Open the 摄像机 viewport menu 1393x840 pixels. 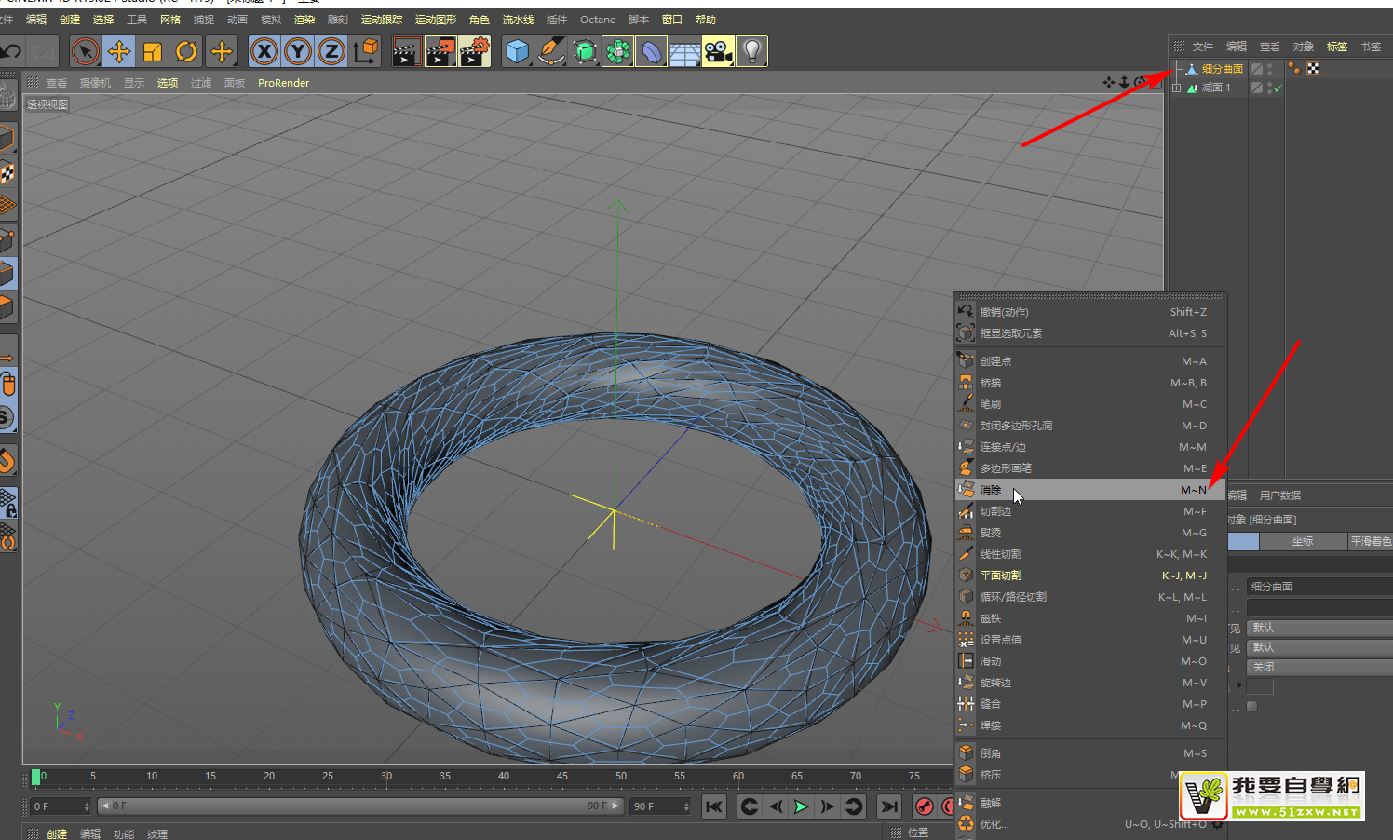click(x=95, y=83)
